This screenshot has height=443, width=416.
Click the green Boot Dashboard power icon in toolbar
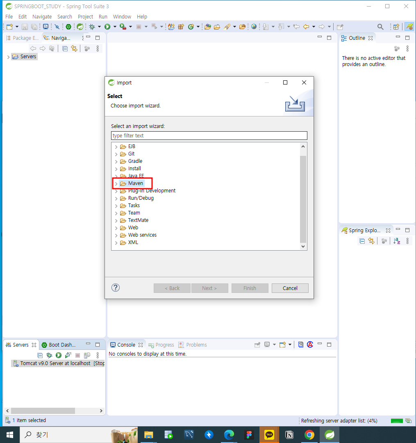[x=68, y=27]
